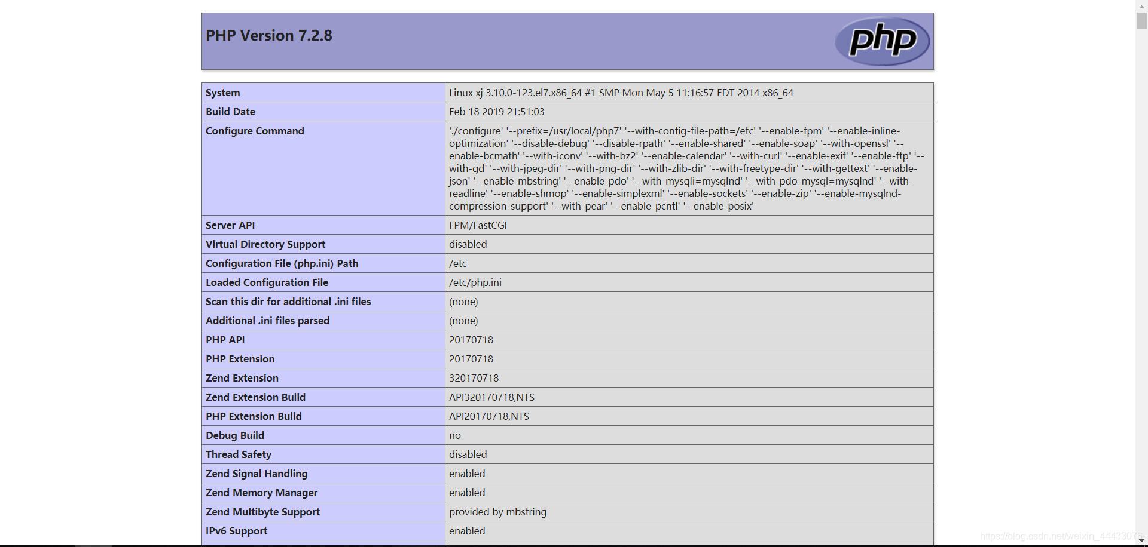Click Zend Memory Manager label

262,493
